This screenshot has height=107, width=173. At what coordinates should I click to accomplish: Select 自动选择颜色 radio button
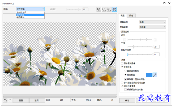pyautogui.click(x=125, y=71)
